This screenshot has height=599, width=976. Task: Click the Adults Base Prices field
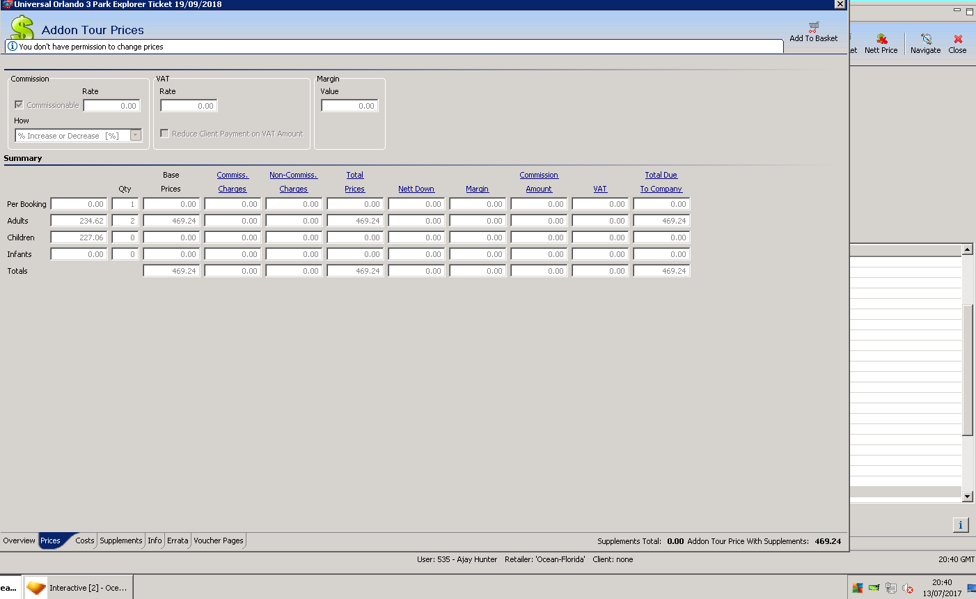(171, 221)
